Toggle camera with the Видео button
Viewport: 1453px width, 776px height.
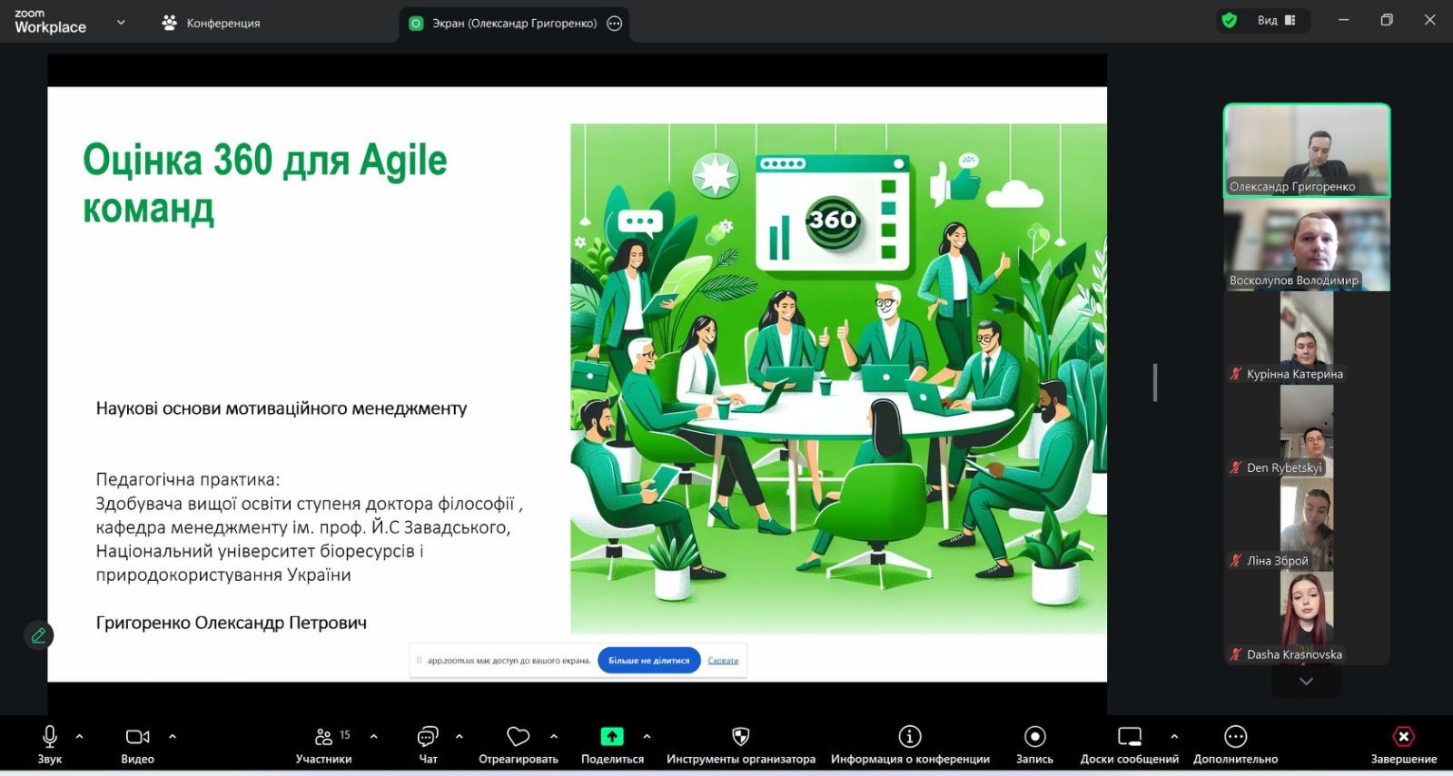click(138, 744)
